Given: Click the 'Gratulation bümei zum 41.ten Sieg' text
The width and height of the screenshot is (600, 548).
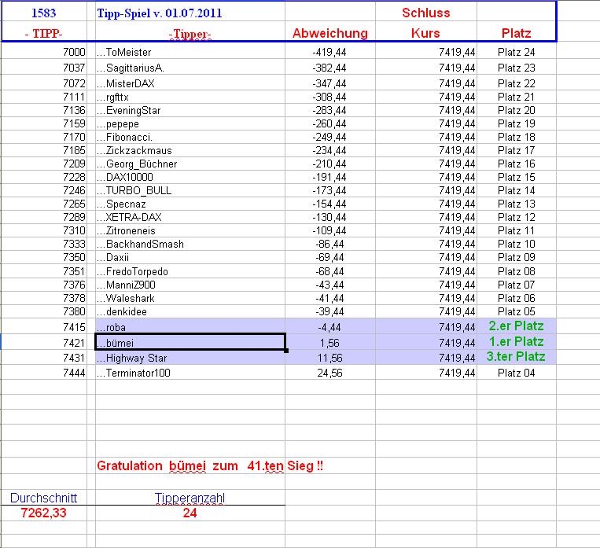Looking at the screenshot, I should coord(210,466).
